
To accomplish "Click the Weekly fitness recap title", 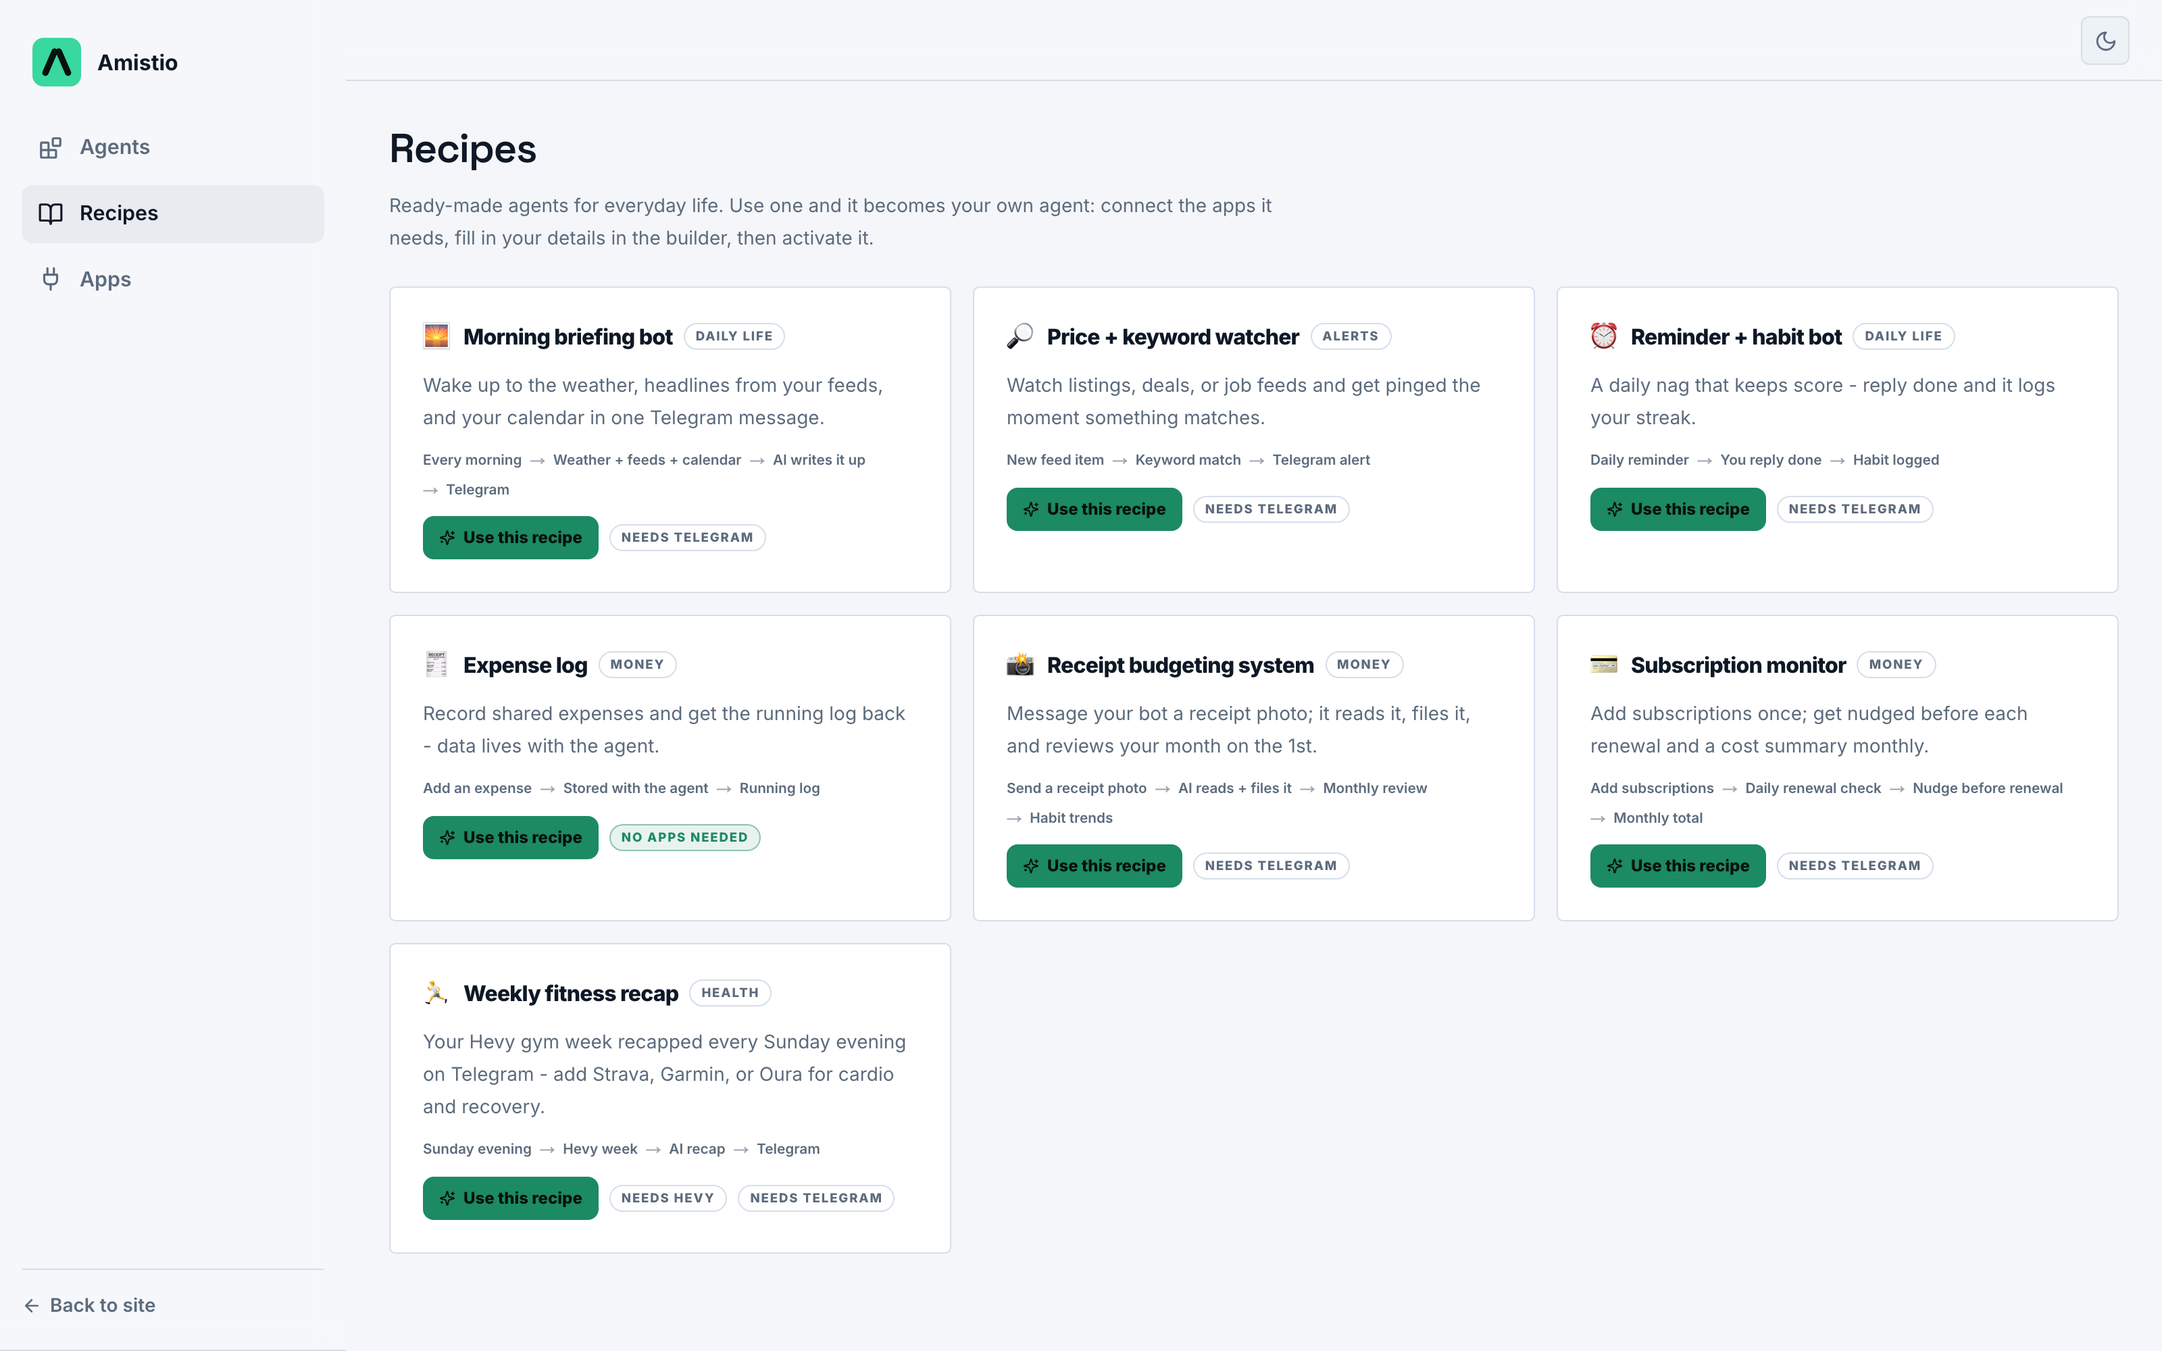I will (x=571, y=994).
